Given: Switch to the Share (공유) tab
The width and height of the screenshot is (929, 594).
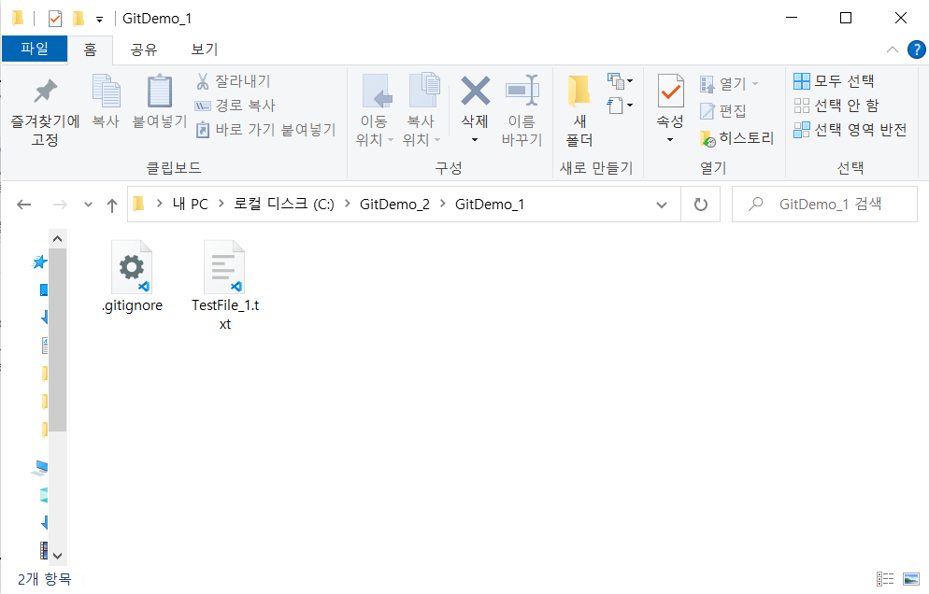Looking at the screenshot, I should pos(144,49).
